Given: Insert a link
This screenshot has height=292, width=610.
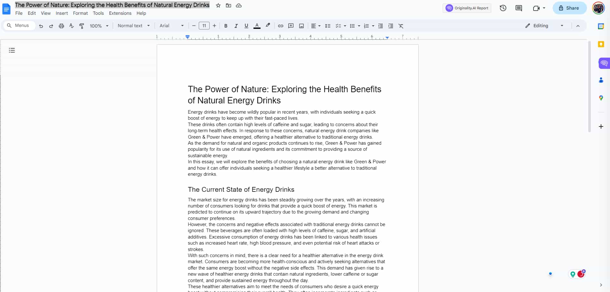Looking at the screenshot, I should pos(281,26).
